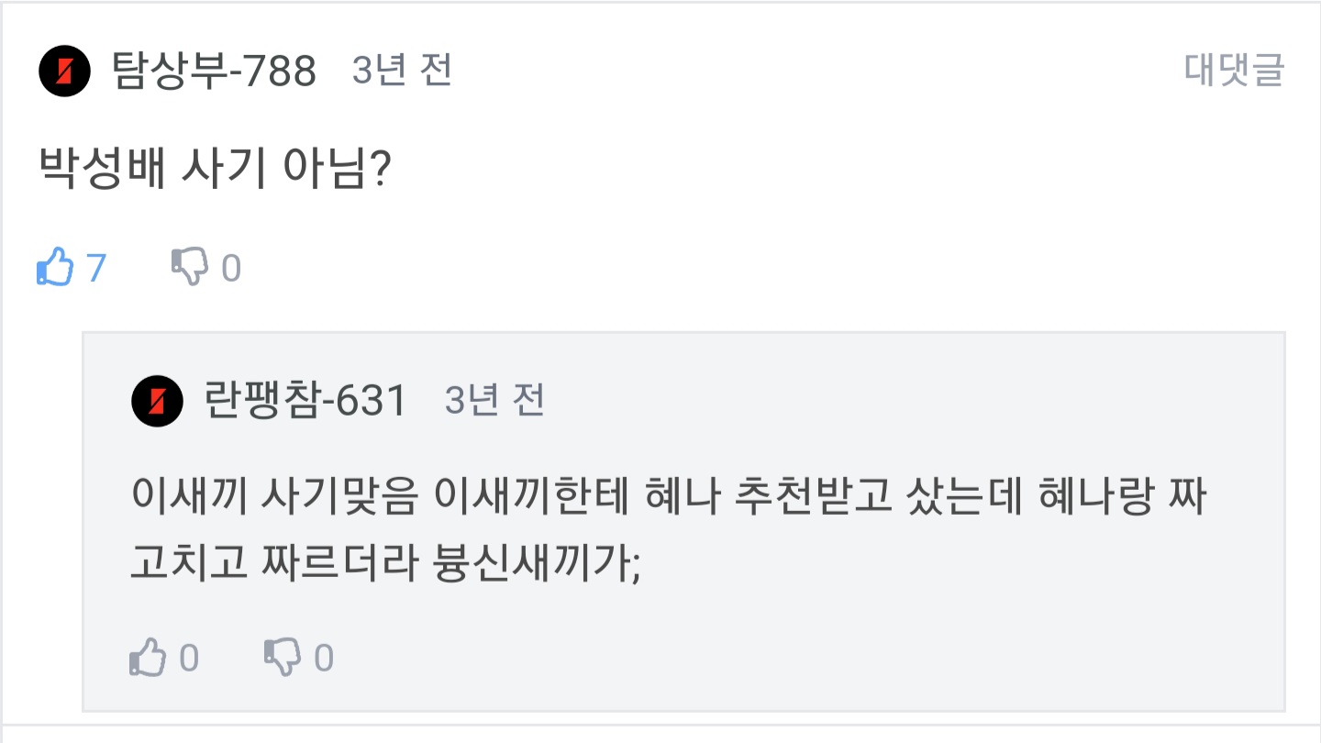This screenshot has height=743, width=1321.
Task: Dislike the 탐상부-788 comment with thumbs down
Action: click(190, 268)
